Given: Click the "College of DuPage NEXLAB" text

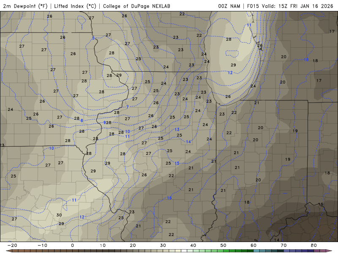Looking at the screenshot, I should coord(136,6).
